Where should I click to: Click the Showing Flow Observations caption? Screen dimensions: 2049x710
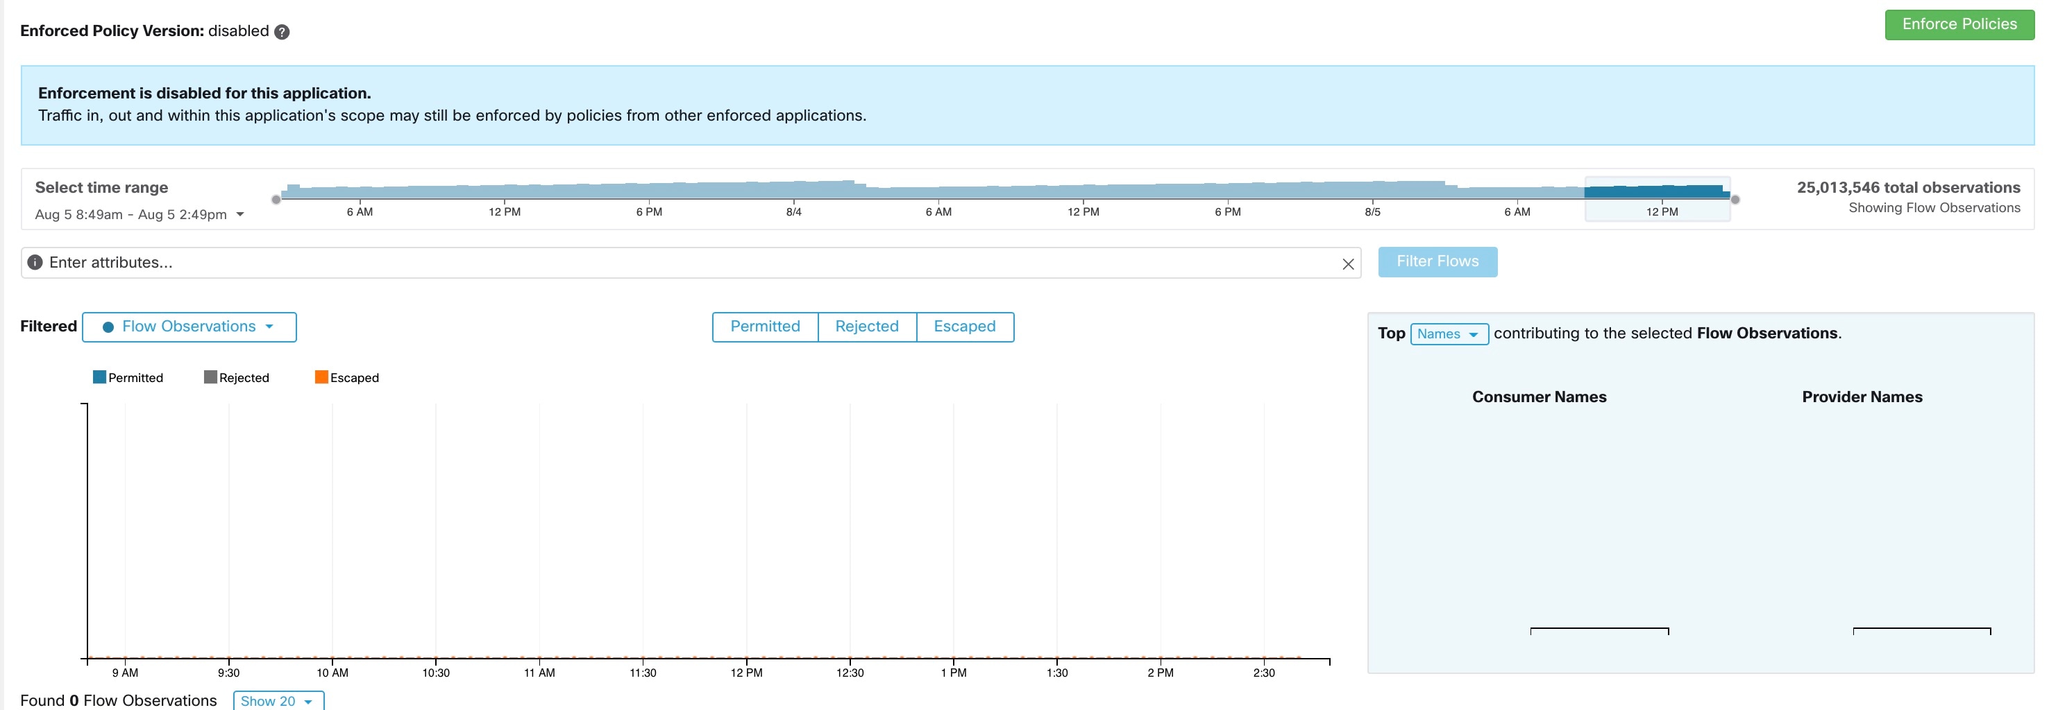tap(1934, 208)
